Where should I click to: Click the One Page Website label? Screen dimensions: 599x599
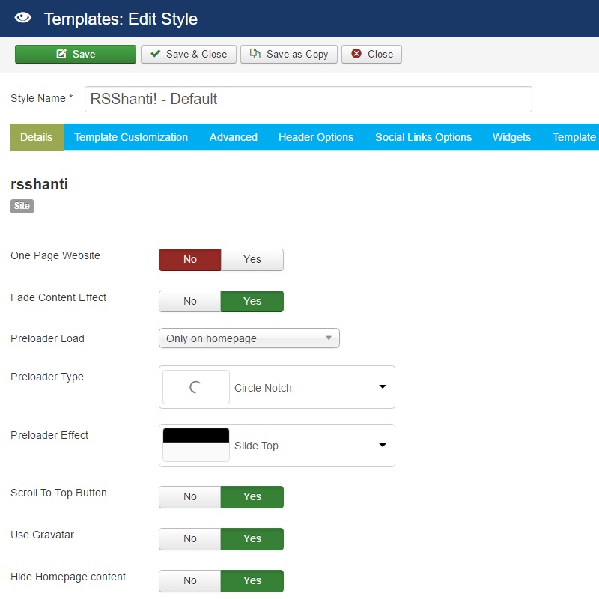tap(55, 255)
